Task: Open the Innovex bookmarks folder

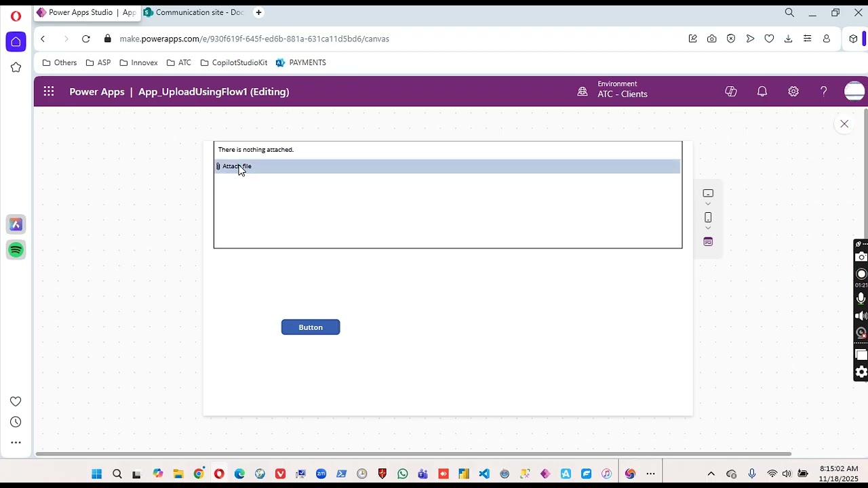Action: (138, 62)
